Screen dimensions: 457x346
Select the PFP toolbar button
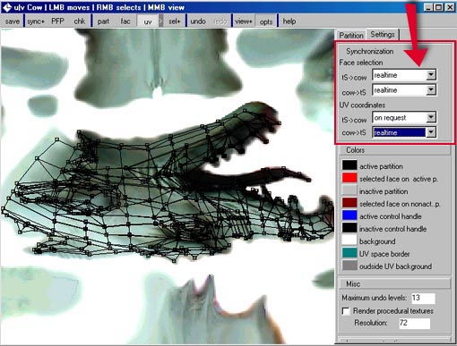click(x=57, y=21)
